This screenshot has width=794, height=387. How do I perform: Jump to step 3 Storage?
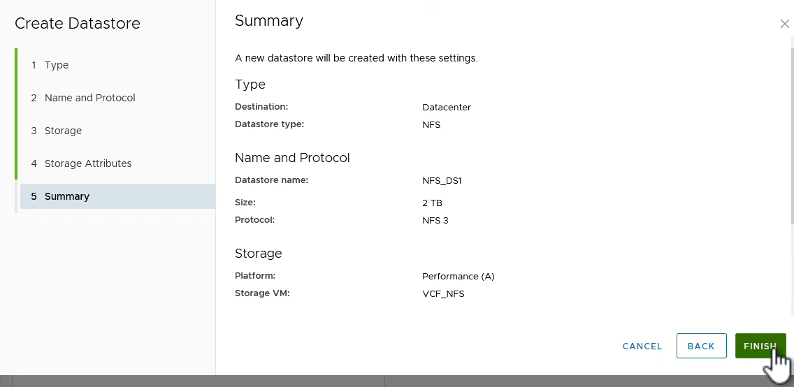pyautogui.click(x=63, y=131)
